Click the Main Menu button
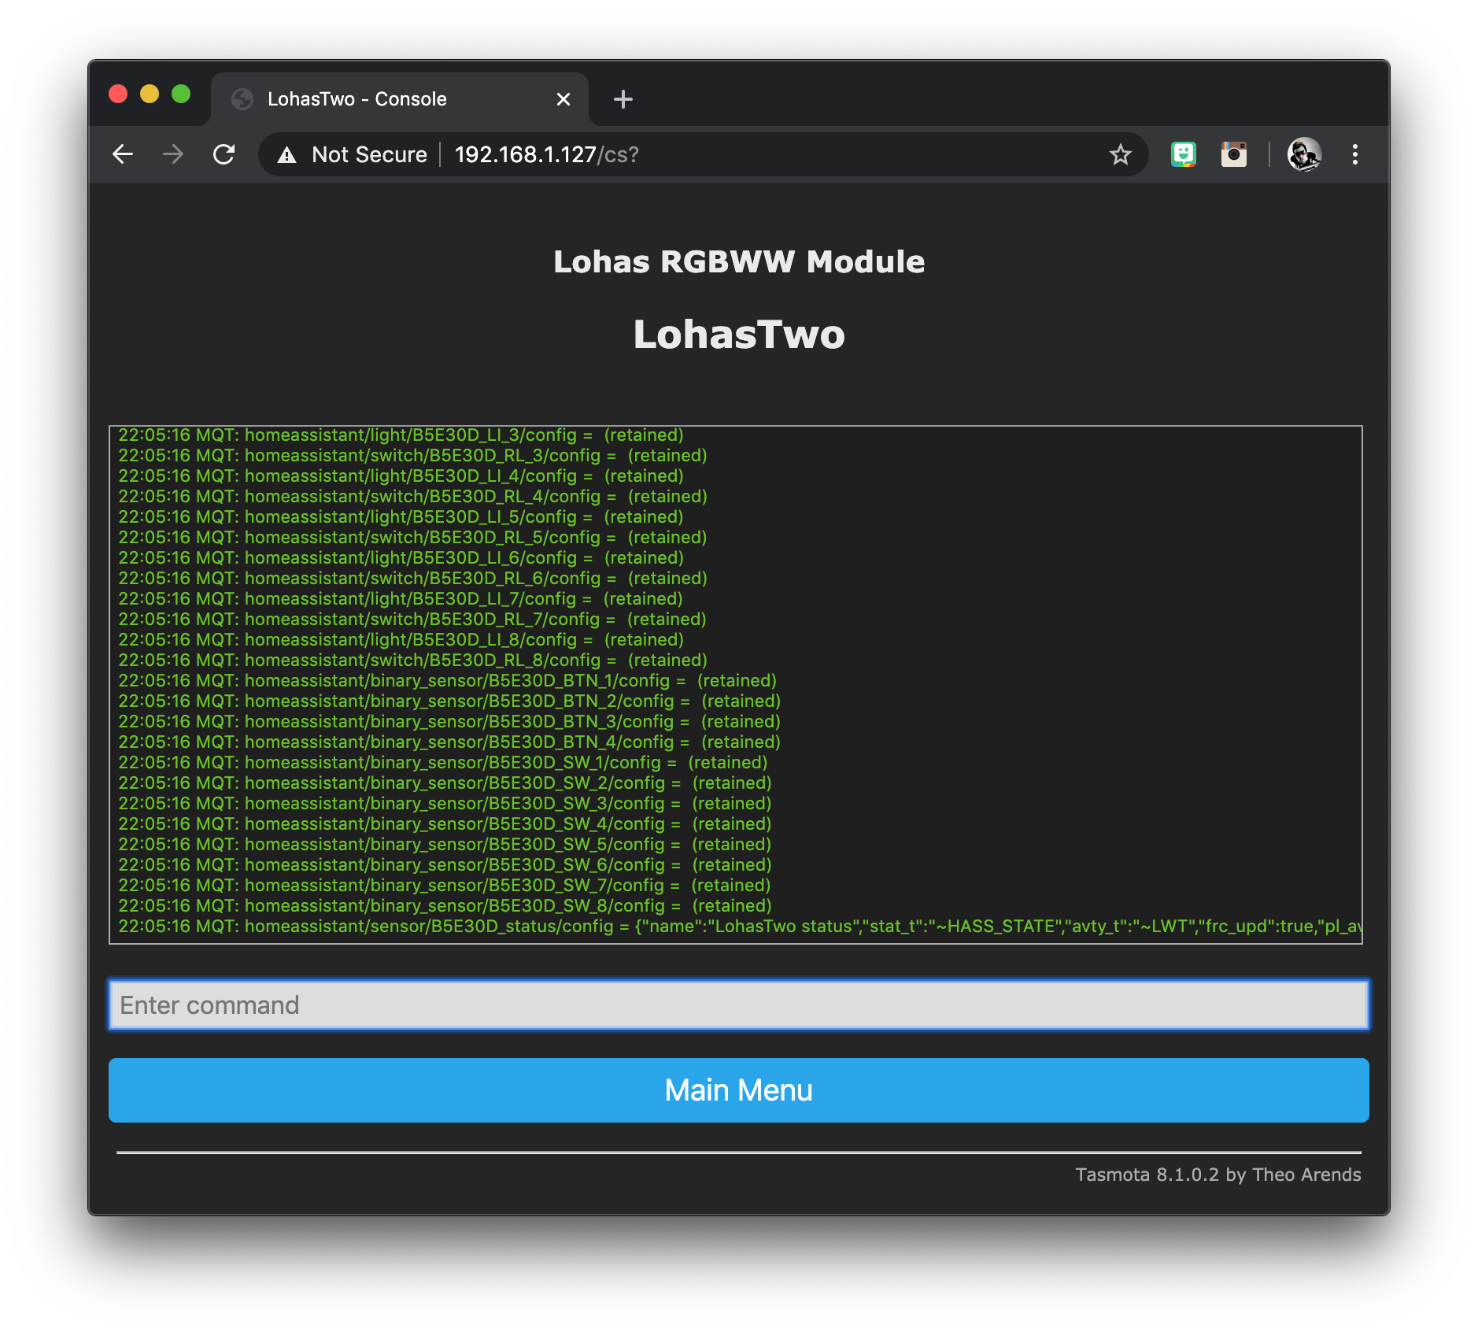This screenshot has height=1332, width=1478. pos(738,1090)
